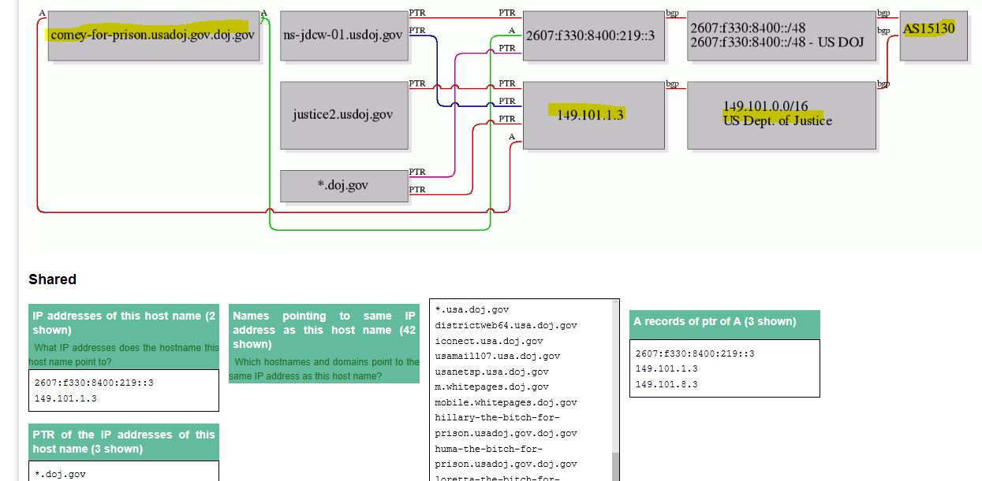Select usamail107.usa.doj.gov from the names list
This screenshot has width=982, height=481.
pyautogui.click(x=497, y=356)
